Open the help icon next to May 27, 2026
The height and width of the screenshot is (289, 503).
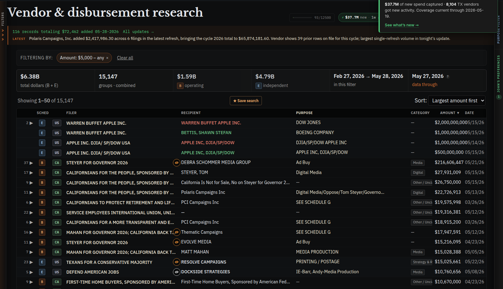(x=448, y=77)
